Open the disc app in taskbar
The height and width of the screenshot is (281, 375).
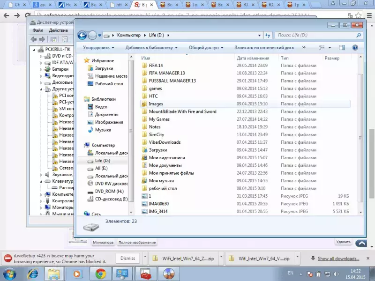(169, 274)
